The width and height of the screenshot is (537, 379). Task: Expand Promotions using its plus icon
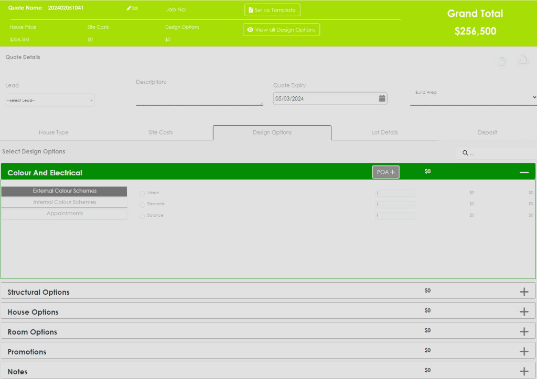523,352
